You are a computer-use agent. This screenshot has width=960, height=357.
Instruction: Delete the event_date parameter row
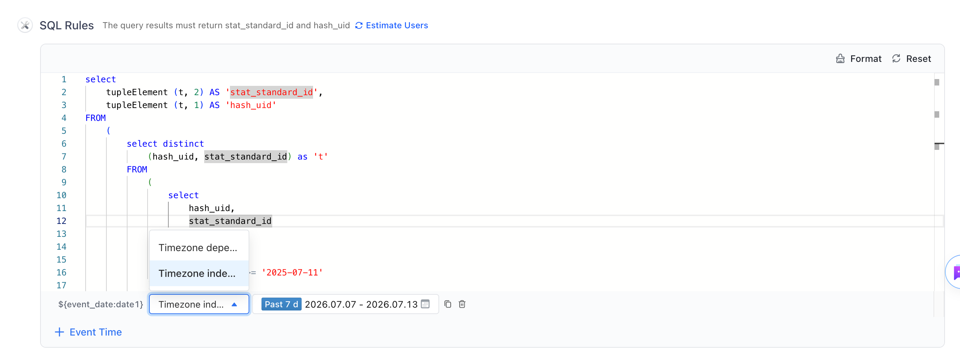coord(462,304)
